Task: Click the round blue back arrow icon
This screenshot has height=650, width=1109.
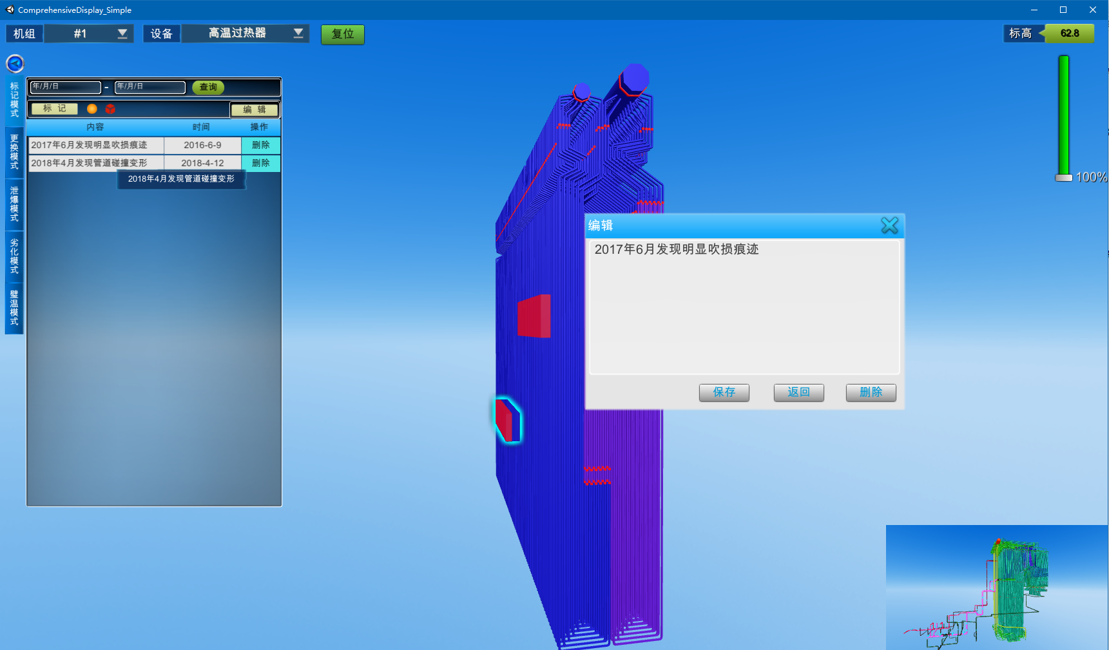Action: click(15, 63)
